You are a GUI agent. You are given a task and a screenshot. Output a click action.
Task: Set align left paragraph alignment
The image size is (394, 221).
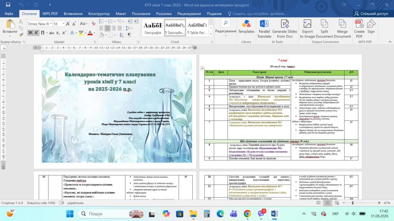tap(101, 28)
